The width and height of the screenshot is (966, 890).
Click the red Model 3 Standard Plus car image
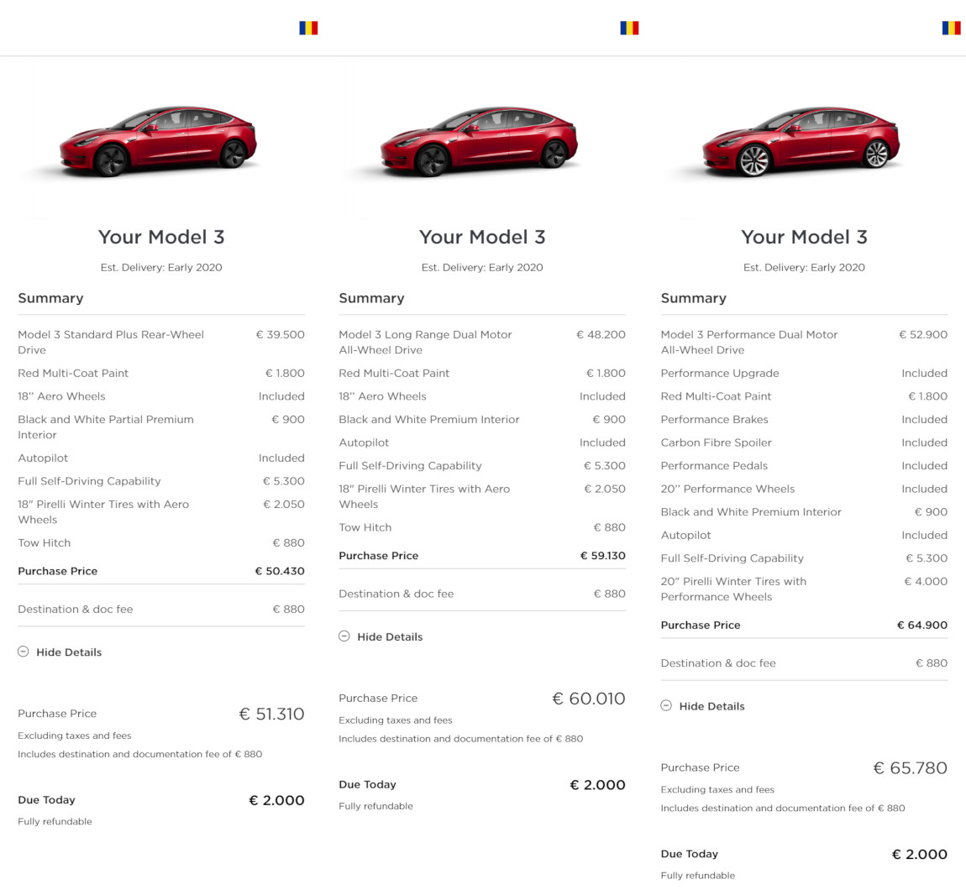[x=158, y=141]
